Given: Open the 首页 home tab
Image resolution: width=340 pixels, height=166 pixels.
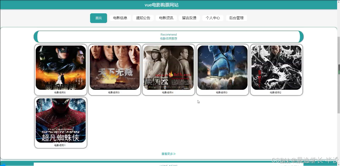Looking at the screenshot, I should (98, 18).
